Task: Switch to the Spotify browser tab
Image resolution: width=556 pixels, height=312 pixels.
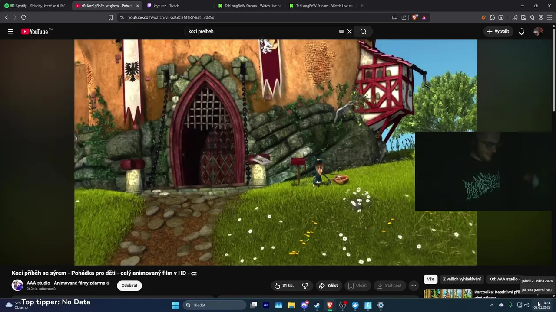Action: coord(36,6)
